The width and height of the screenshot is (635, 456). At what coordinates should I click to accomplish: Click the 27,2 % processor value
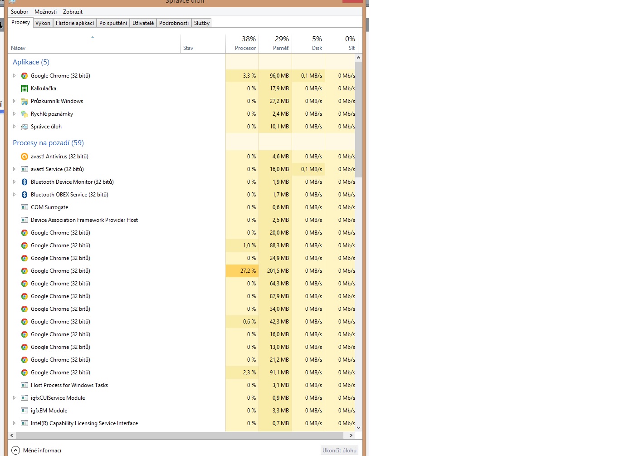248,271
